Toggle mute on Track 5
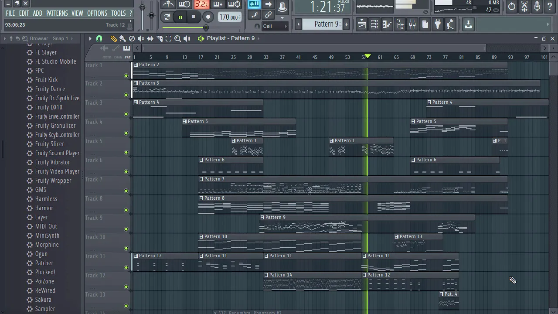 [x=126, y=152]
